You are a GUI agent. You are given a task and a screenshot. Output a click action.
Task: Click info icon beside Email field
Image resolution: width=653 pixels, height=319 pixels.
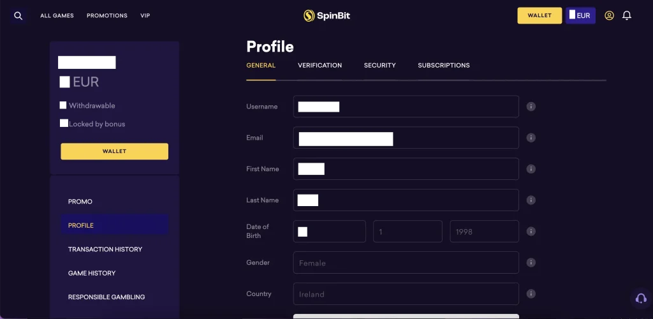pyautogui.click(x=531, y=138)
